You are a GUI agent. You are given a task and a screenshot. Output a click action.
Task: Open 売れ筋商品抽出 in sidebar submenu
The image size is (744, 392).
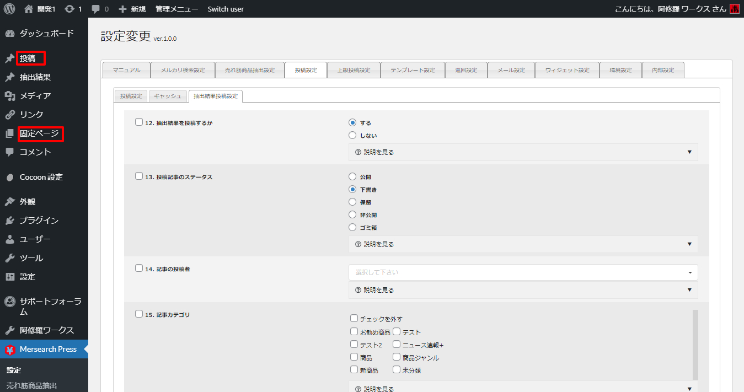[x=31, y=385]
